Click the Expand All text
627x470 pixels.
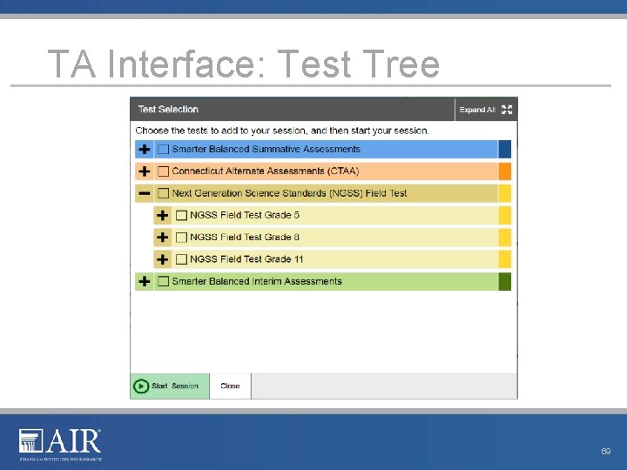coord(477,110)
